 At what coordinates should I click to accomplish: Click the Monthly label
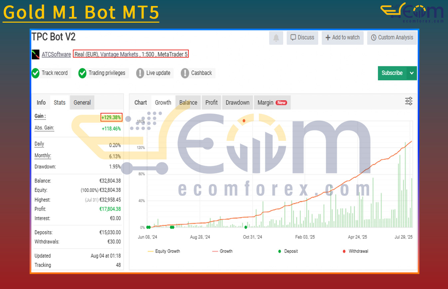43,155
